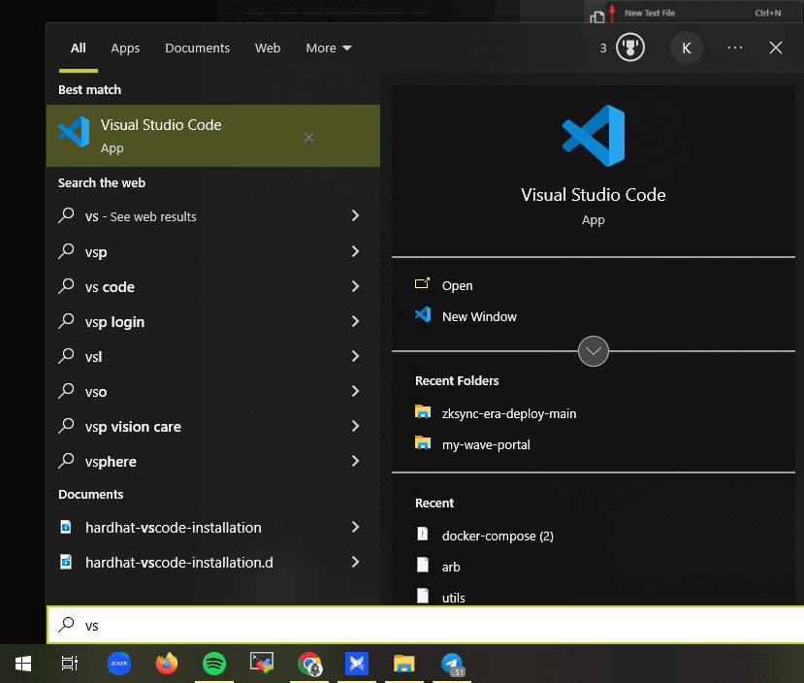This screenshot has width=804, height=683.
Task: Launch Zoom from the taskbar
Action: [119, 664]
